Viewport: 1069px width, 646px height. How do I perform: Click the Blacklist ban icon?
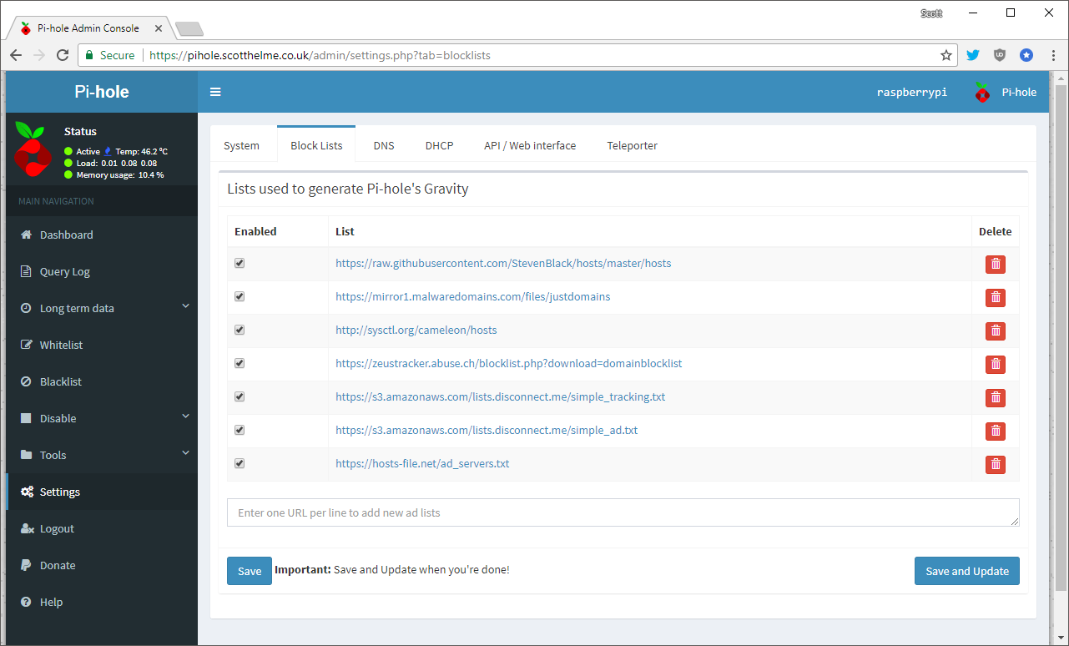(x=26, y=381)
